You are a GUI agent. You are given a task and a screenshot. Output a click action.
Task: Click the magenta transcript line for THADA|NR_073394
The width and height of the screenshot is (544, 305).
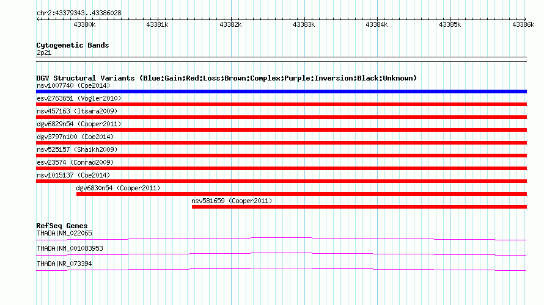[x=281, y=268]
